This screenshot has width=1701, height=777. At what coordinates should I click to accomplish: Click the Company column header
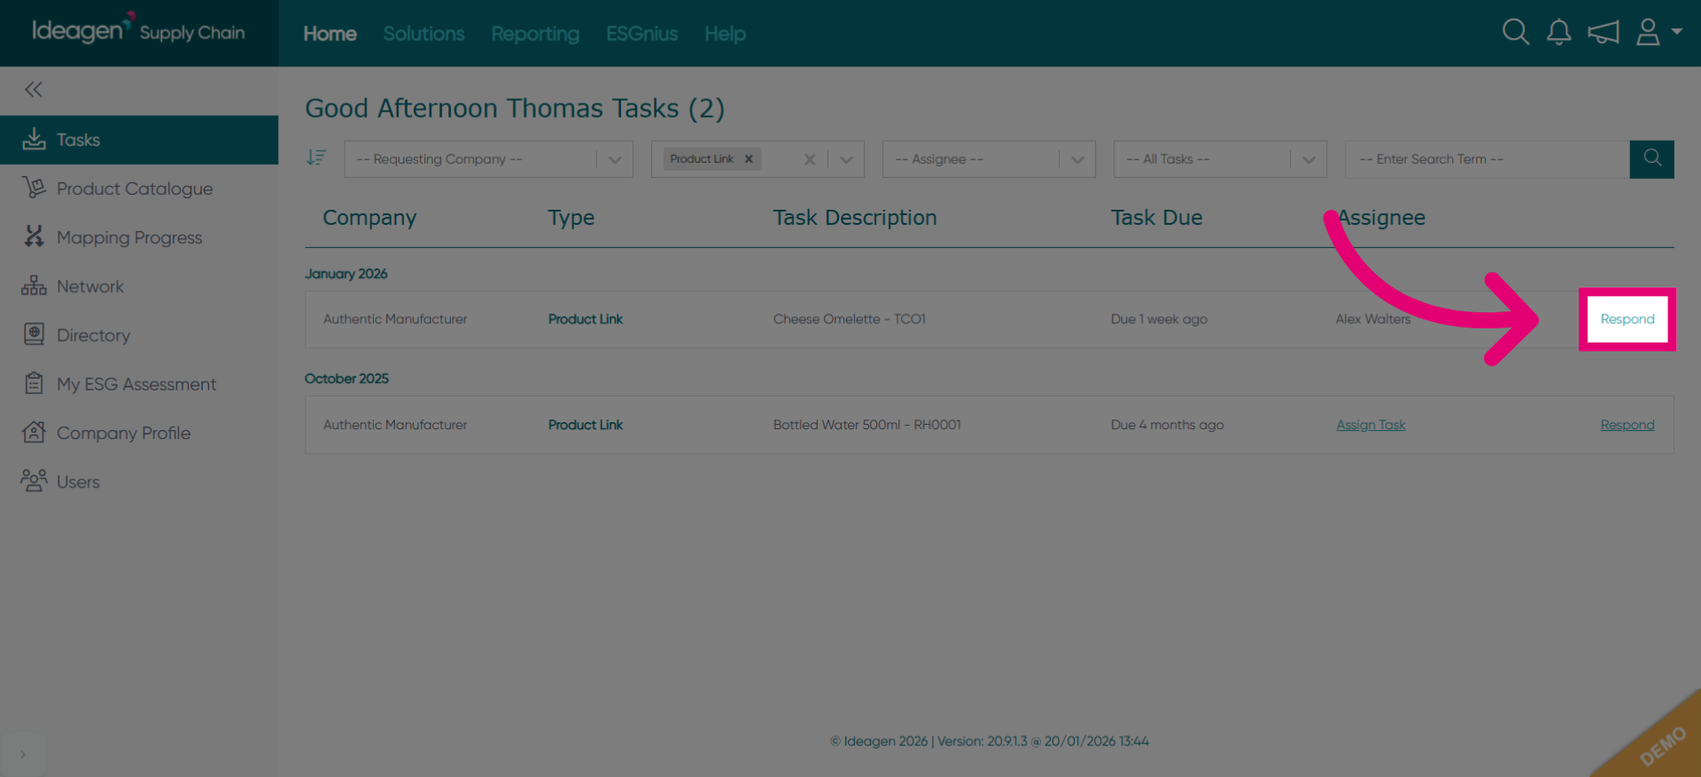click(369, 218)
